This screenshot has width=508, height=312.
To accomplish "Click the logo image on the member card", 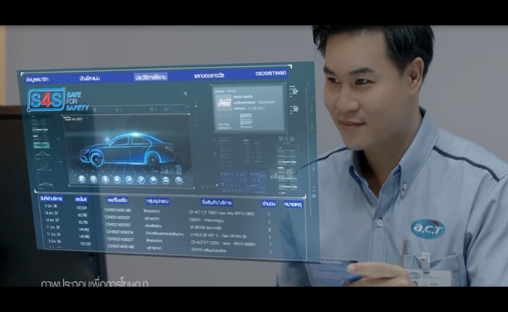I will coord(224,103).
